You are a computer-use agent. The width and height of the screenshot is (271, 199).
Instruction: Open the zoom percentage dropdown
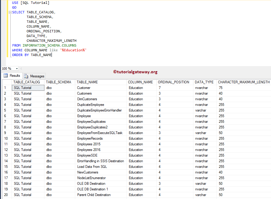click(x=17, y=69)
